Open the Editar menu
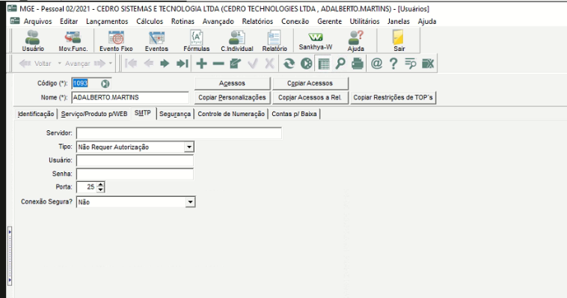 point(69,22)
